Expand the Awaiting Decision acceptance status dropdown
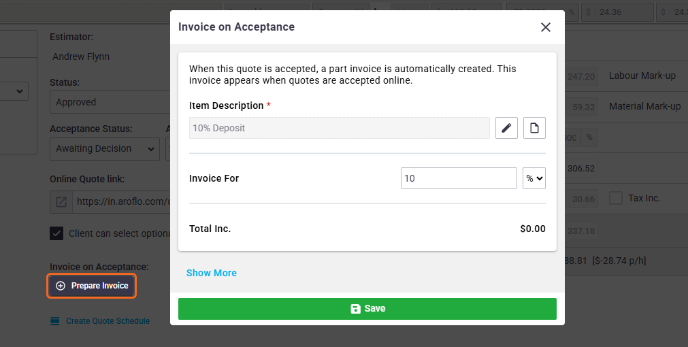 click(104, 149)
